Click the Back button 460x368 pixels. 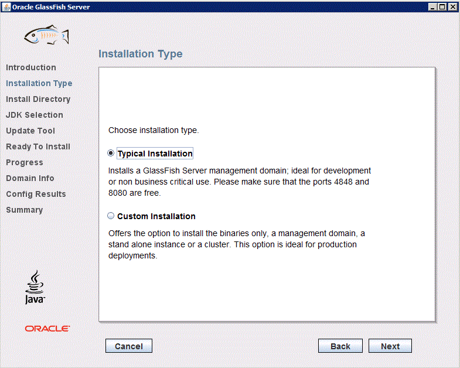340,346
